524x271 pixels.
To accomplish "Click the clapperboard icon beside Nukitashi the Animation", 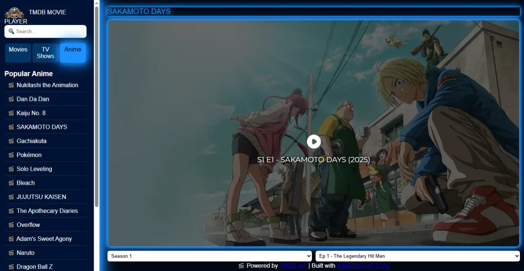I will click(11, 85).
